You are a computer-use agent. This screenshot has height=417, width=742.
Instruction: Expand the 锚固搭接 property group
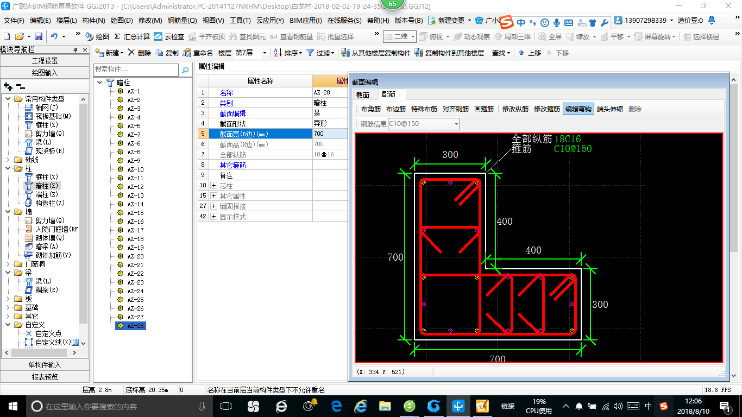click(x=213, y=206)
